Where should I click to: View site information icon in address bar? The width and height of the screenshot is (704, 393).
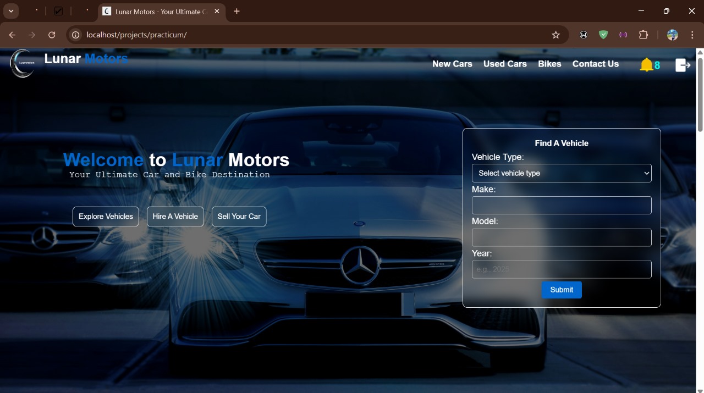click(x=76, y=35)
